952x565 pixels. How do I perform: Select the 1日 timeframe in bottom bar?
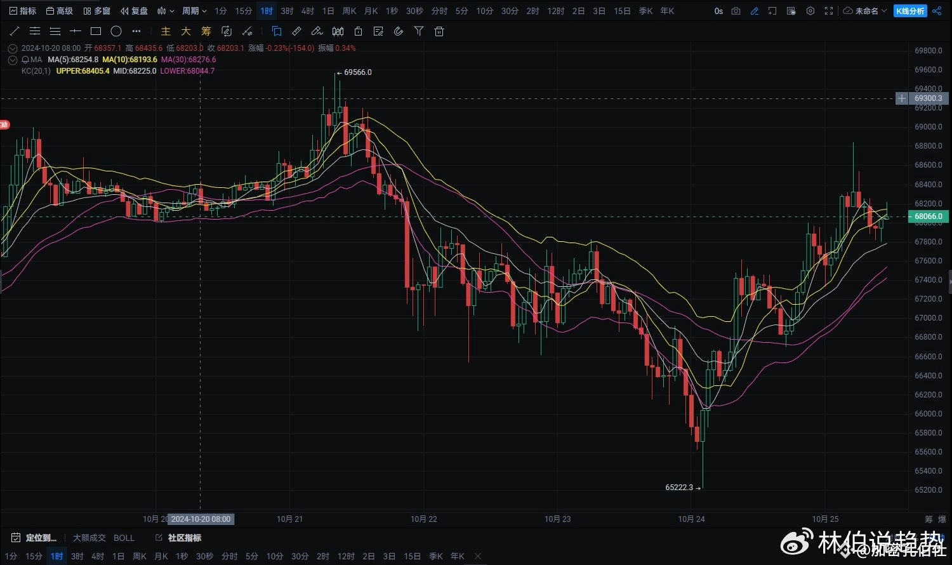click(118, 556)
